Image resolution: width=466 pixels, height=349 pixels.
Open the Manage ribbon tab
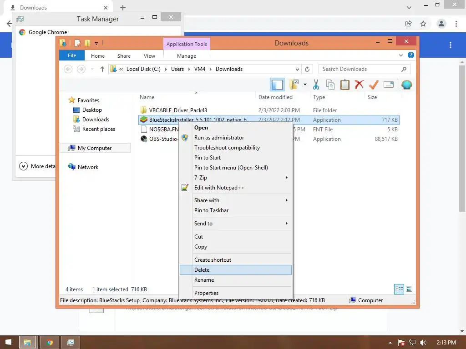point(187,56)
